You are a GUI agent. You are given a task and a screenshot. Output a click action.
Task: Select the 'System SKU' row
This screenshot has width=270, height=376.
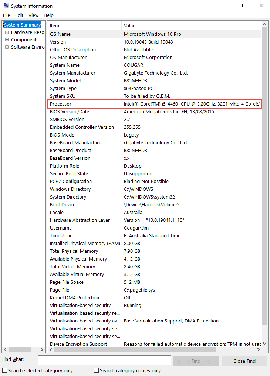pyautogui.click(x=154, y=96)
